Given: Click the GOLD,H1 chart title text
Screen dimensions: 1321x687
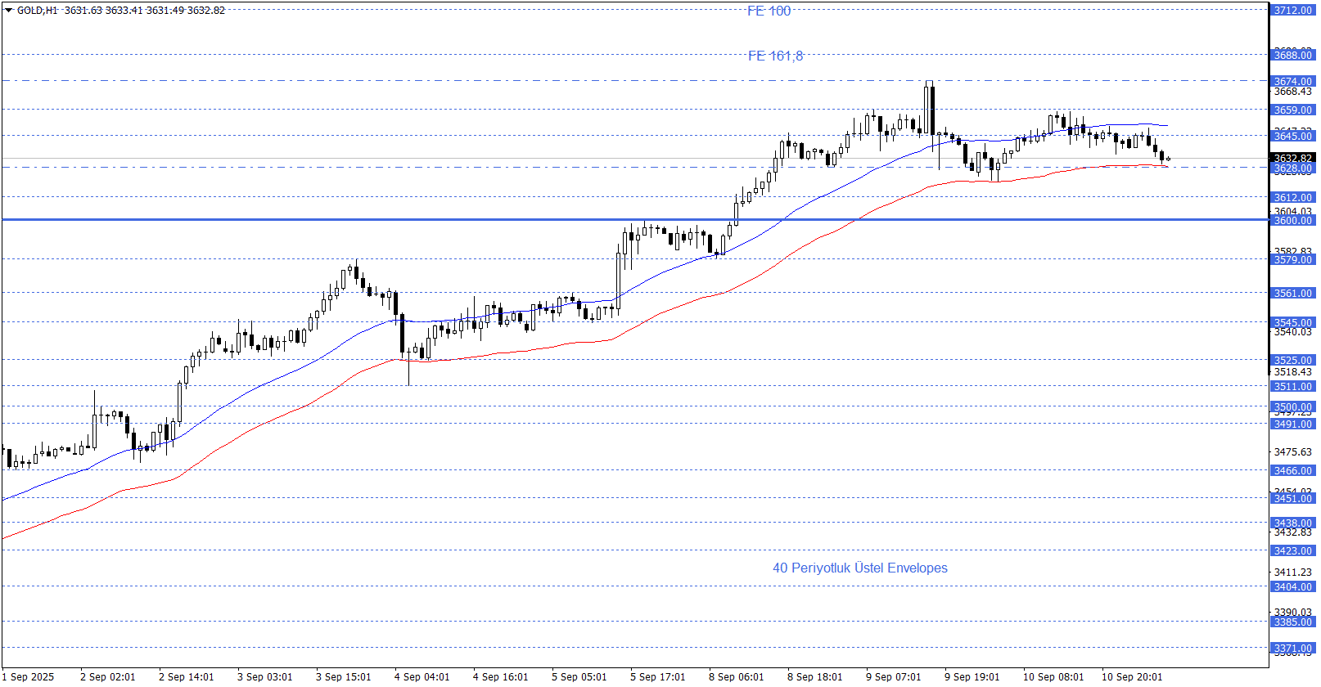Looking at the screenshot, I should pos(37,11).
